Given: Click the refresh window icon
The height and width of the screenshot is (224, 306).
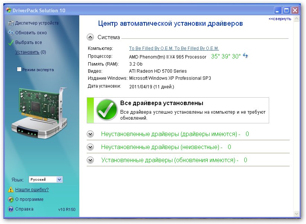Looking at the screenshot, I should coord(10,33).
